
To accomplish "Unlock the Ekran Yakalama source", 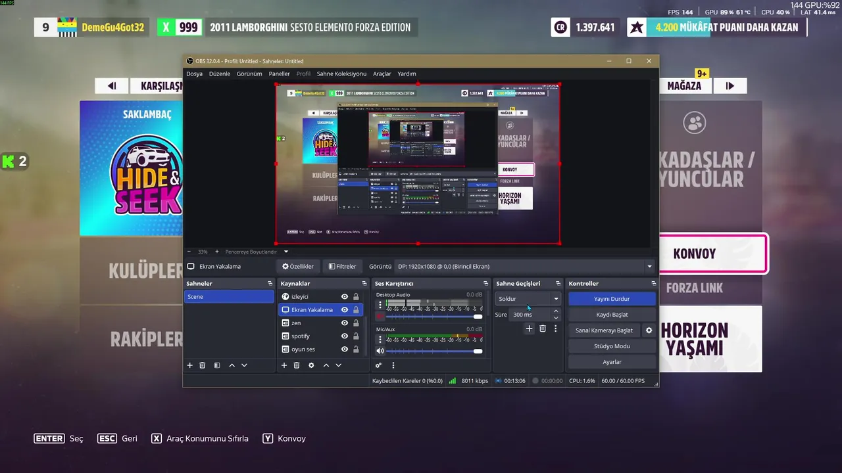I will pyautogui.click(x=356, y=310).
